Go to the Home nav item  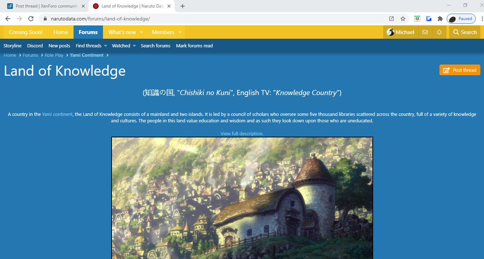[x=61, y=32]
